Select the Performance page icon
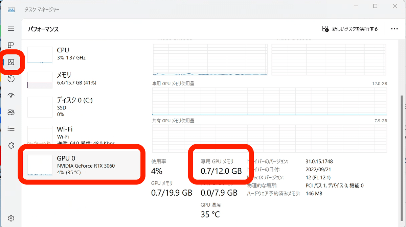The width and height of the screenshot is (406, 227). (11, 62)
